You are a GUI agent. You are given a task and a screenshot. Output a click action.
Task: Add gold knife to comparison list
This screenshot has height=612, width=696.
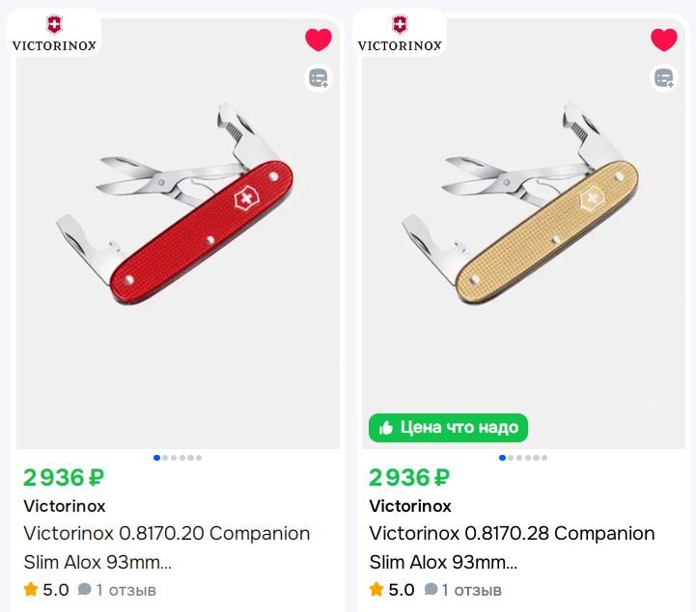point(663,78)
